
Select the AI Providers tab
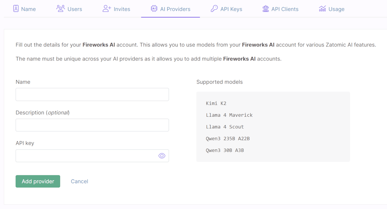tap(171, 9)
